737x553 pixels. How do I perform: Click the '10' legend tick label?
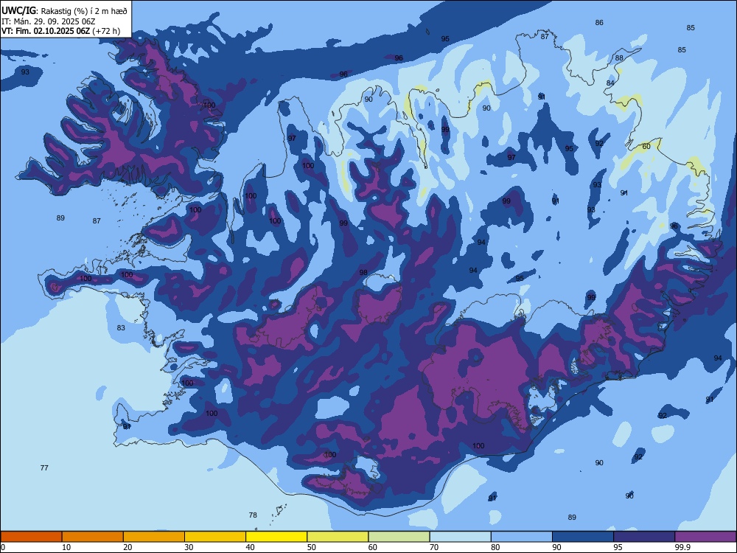66,547
